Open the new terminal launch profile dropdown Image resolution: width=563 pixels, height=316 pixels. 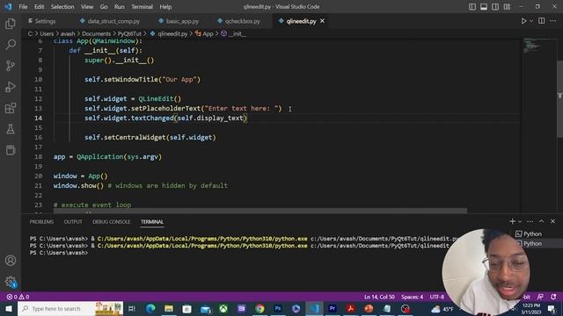(x=520, y=222)
